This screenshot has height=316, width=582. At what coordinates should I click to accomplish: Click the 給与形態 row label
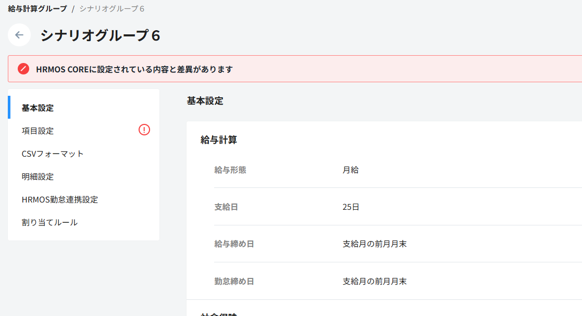pos(230,170)
